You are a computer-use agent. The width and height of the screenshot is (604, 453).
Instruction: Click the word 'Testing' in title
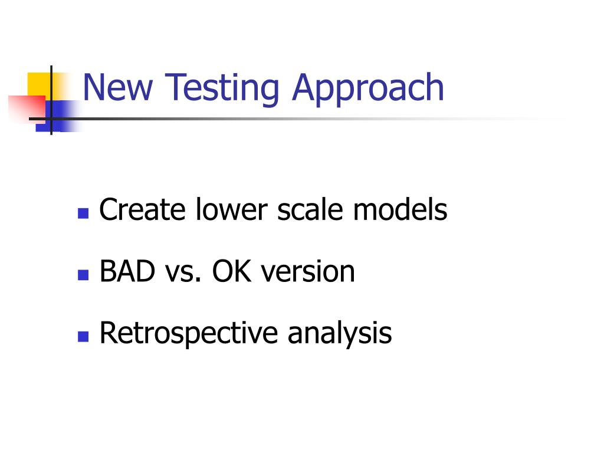coord(222,90)
